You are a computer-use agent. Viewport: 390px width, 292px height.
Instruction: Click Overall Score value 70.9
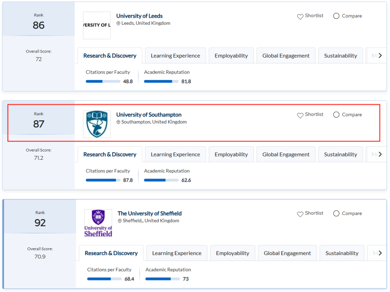[x=40, y=256]
